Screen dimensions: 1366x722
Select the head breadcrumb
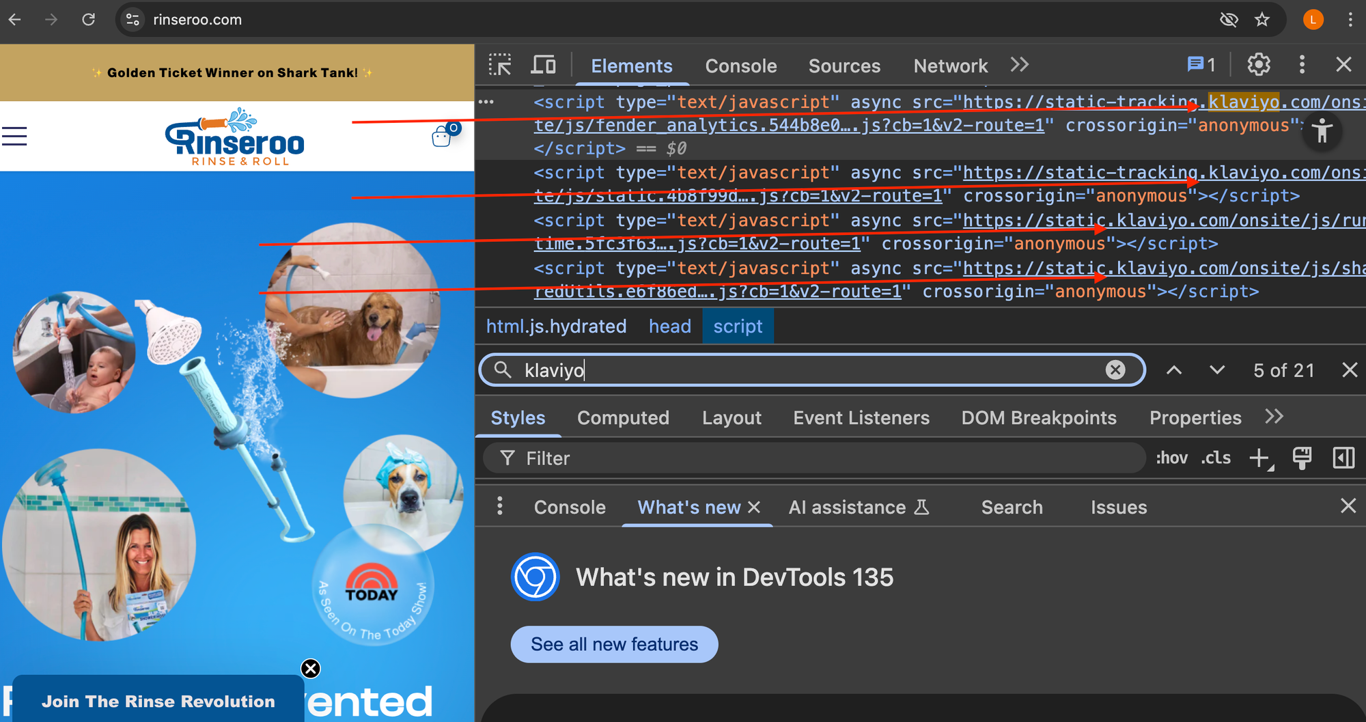tap(670, 327)
